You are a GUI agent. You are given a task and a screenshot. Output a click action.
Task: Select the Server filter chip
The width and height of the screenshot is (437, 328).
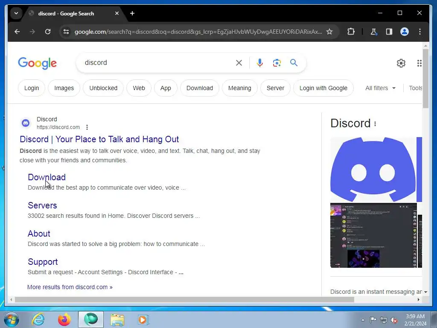coord(275,88)
